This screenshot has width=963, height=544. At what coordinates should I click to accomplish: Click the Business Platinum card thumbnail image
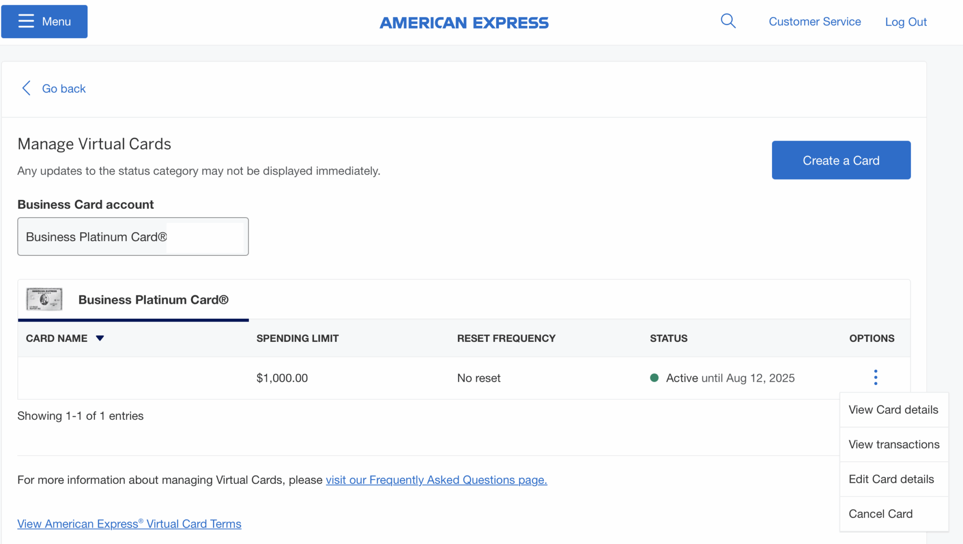coord(44,299)
